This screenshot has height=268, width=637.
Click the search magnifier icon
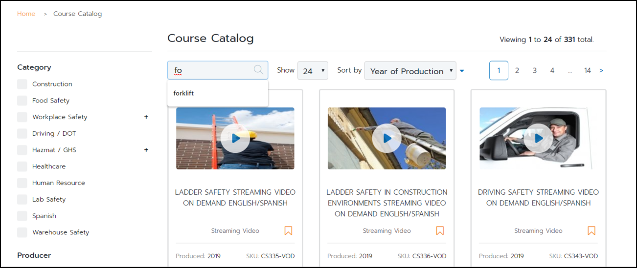click(x=258, y=70)
